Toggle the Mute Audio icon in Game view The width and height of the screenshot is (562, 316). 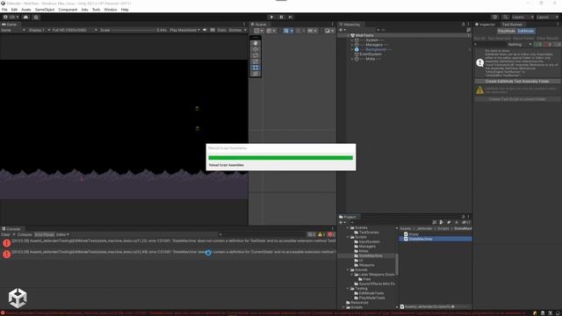point(205,30)
